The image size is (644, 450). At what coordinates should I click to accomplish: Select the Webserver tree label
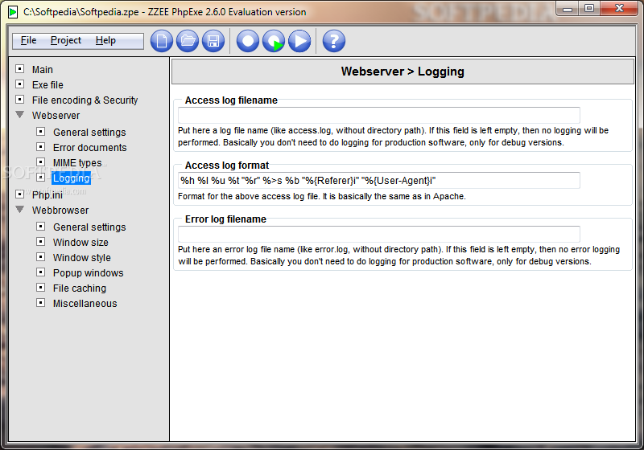[56, 116]
